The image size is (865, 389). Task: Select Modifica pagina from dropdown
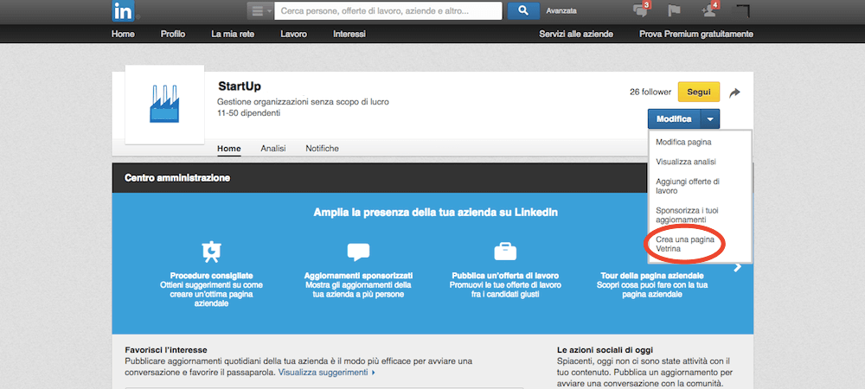tap(683, 142)
